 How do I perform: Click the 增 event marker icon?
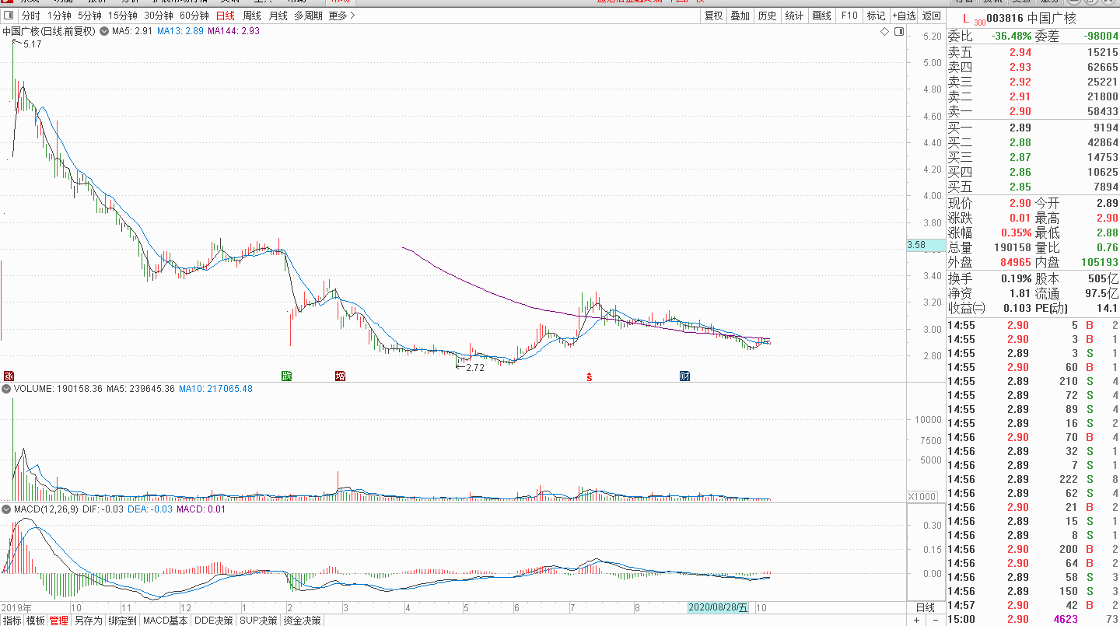(x=340, y=376)
